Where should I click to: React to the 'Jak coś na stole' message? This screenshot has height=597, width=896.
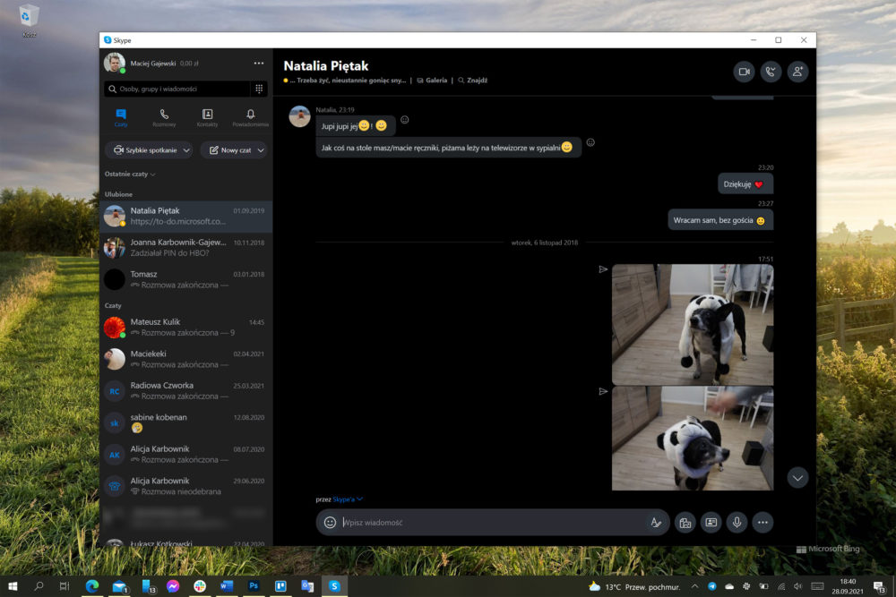click(590, 142)
